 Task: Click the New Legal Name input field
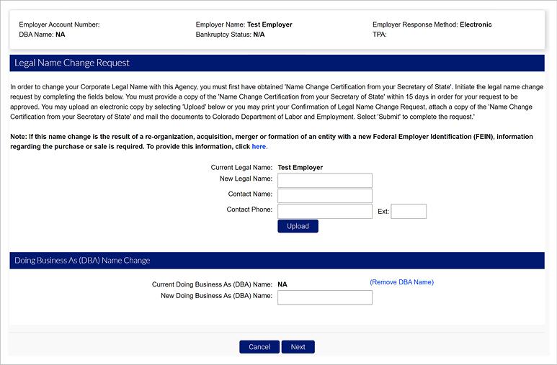[x=324, y=180]
